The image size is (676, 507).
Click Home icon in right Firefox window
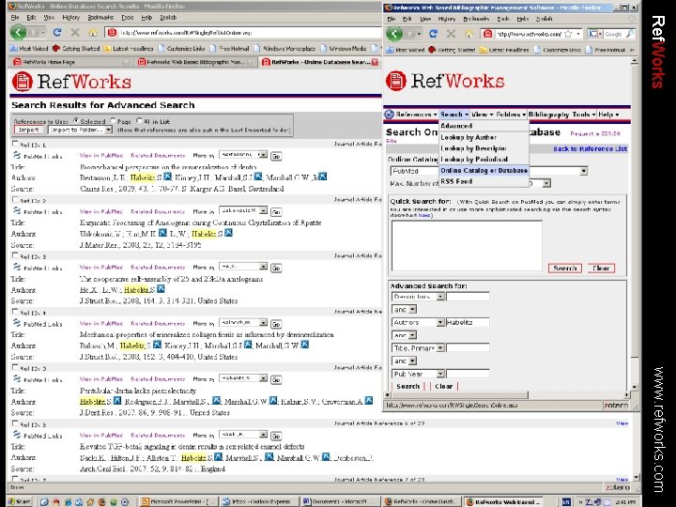pyautogui.click(x=469, y=34)
